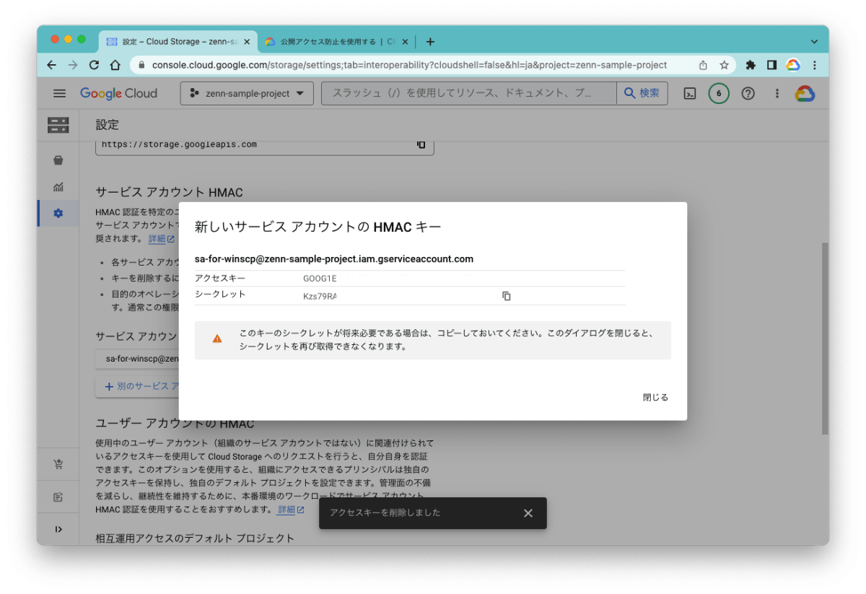Open Chrome three-dot menu

coord(815,65)
